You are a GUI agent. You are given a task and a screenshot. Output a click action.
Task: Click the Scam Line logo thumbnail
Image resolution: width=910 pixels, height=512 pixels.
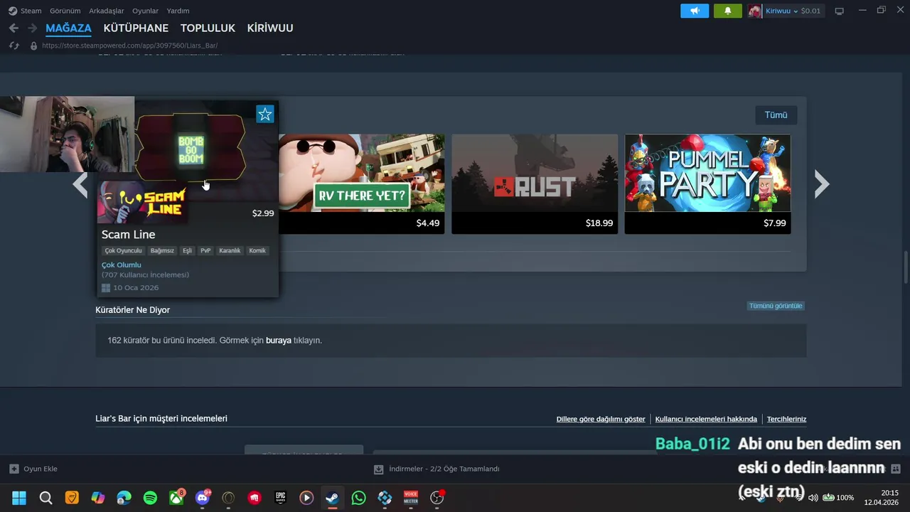pyautogui.click(x=142, y=202)
